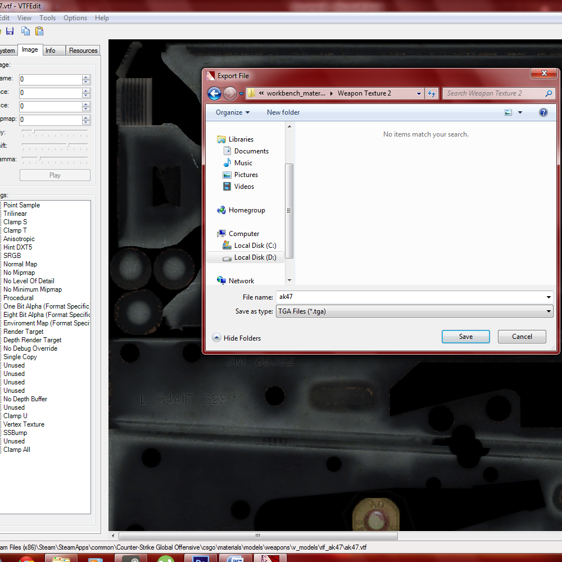Open Windows Explorer from the taskbar
562x562 pixels.
[61, 559]
